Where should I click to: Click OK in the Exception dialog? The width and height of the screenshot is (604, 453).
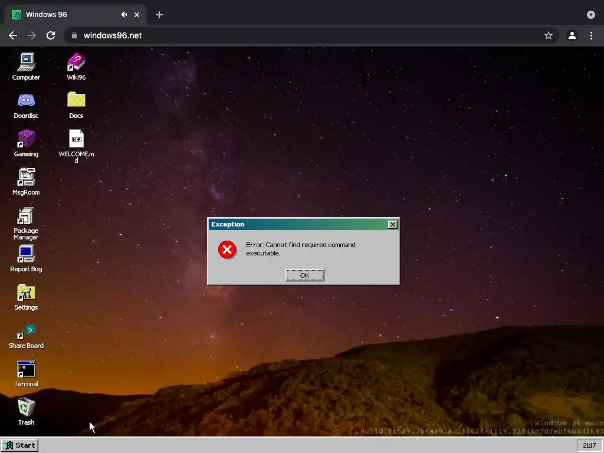click(x=305, y=275)
